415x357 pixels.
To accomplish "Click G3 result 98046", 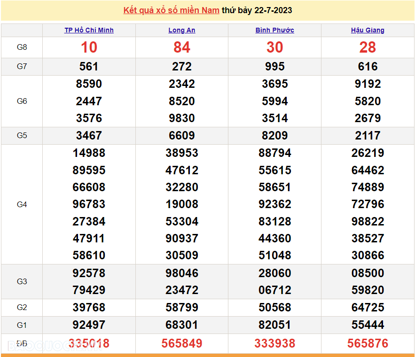I will pyautogui.click(x=182, y=273).
